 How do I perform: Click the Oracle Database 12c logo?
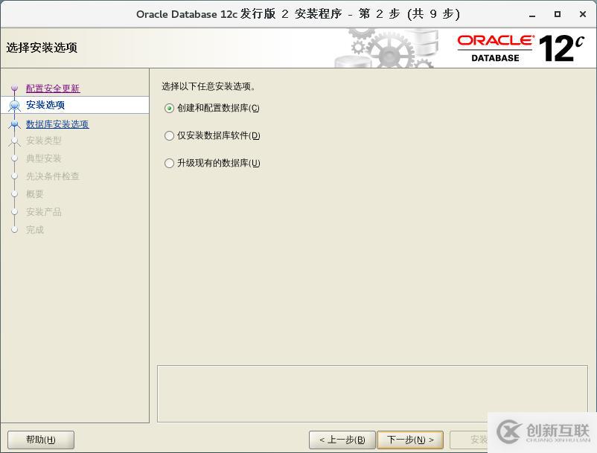tap(520, 48)
